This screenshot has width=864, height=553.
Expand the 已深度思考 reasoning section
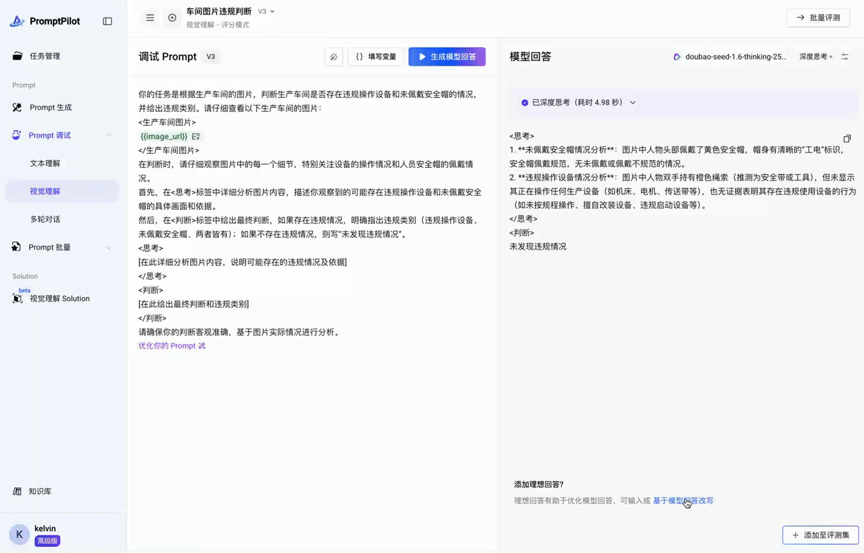633,103
